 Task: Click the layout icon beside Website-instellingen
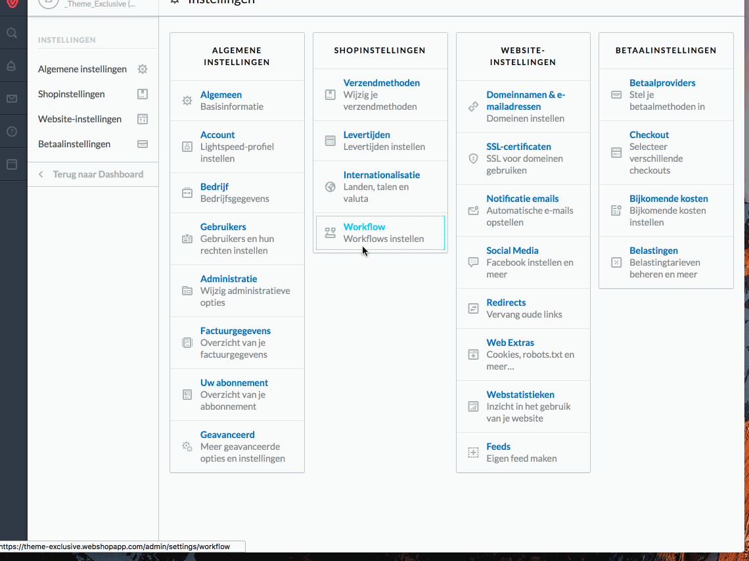point(143,119)
